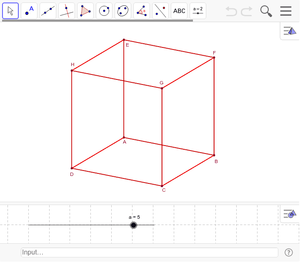Open the input help question mark
The width and height of the screenshot is (300, 262).
[x=288, y=252]
